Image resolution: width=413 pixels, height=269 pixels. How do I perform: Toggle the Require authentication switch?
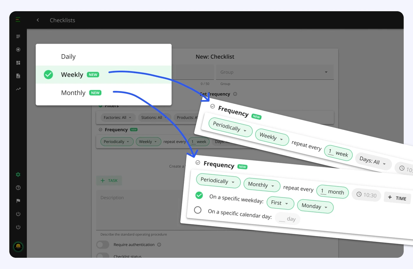pyautogui.click(x=103, y=245)
